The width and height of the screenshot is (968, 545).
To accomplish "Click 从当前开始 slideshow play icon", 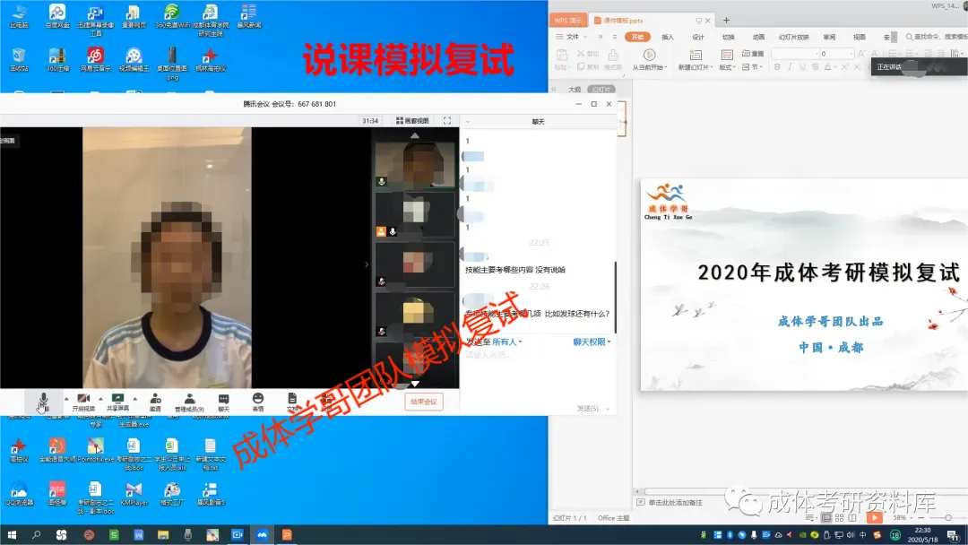I will pos(649,55).
